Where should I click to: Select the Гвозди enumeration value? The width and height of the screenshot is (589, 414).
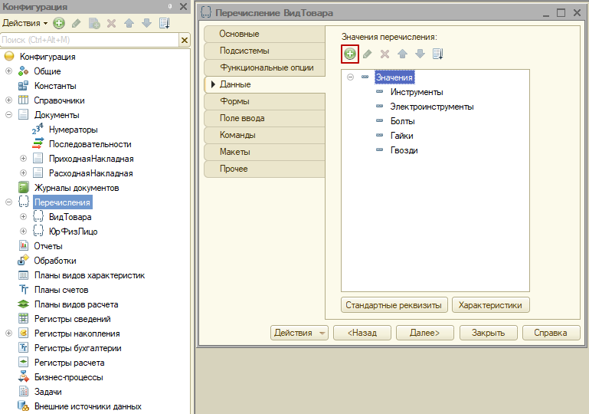404,150
